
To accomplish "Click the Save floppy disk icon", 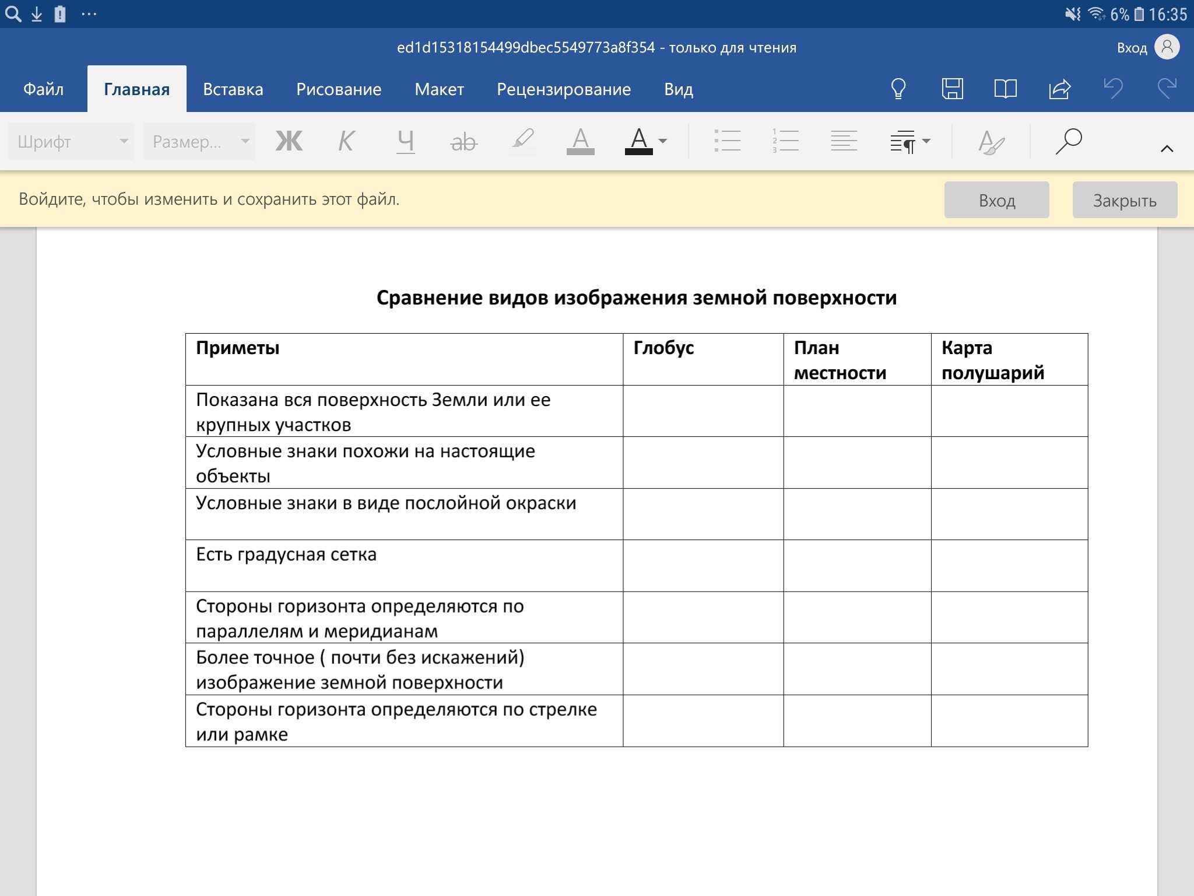I will pyautogui.click(x=952, y=89).
